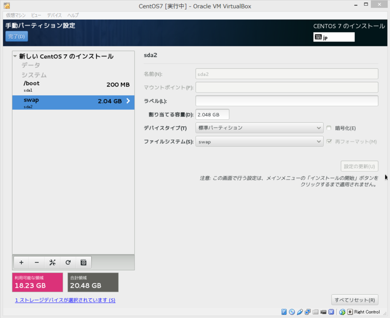Toggle the 再フォーマット reformat checkbox
Viewport: 390px width, 318px height.
pyautogui.click(x=330, y=141)
